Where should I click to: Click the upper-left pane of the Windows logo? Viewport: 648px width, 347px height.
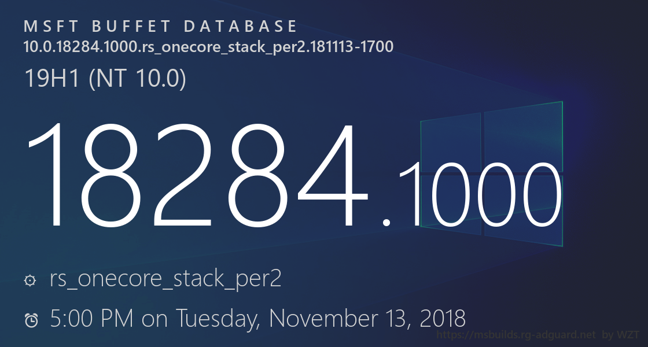(450, 143)
